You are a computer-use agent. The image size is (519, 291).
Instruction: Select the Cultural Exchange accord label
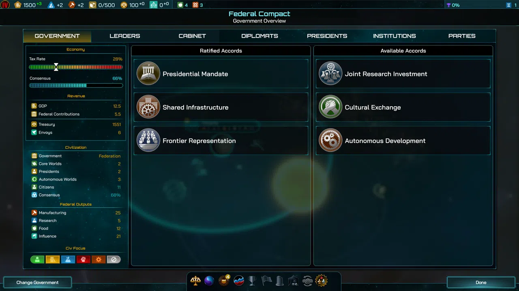coord(373,108)
